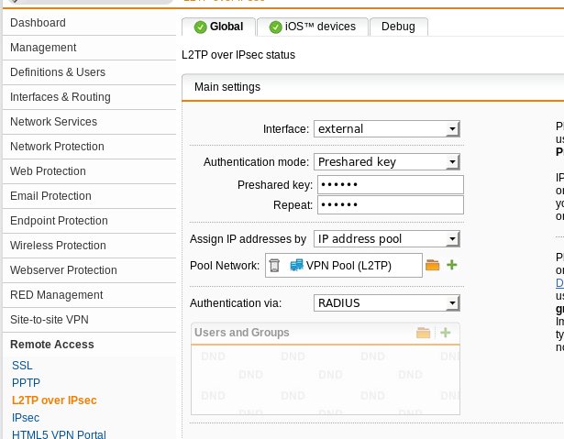
Task: Click the L2TP over IPsec status text
Action: pos(238,55)
